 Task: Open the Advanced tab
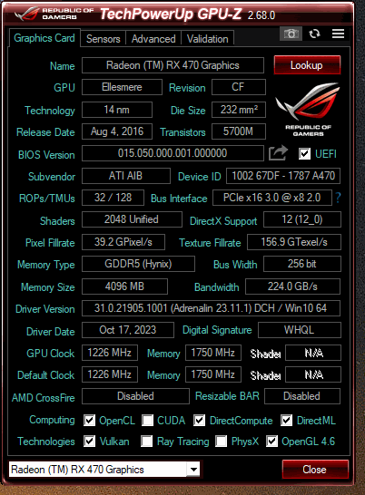tap(153, 39)
